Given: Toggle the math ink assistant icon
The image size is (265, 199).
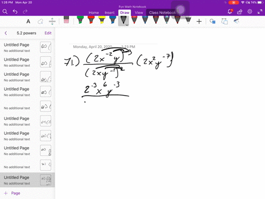Looking at the screenshot, I should [236, 21].
